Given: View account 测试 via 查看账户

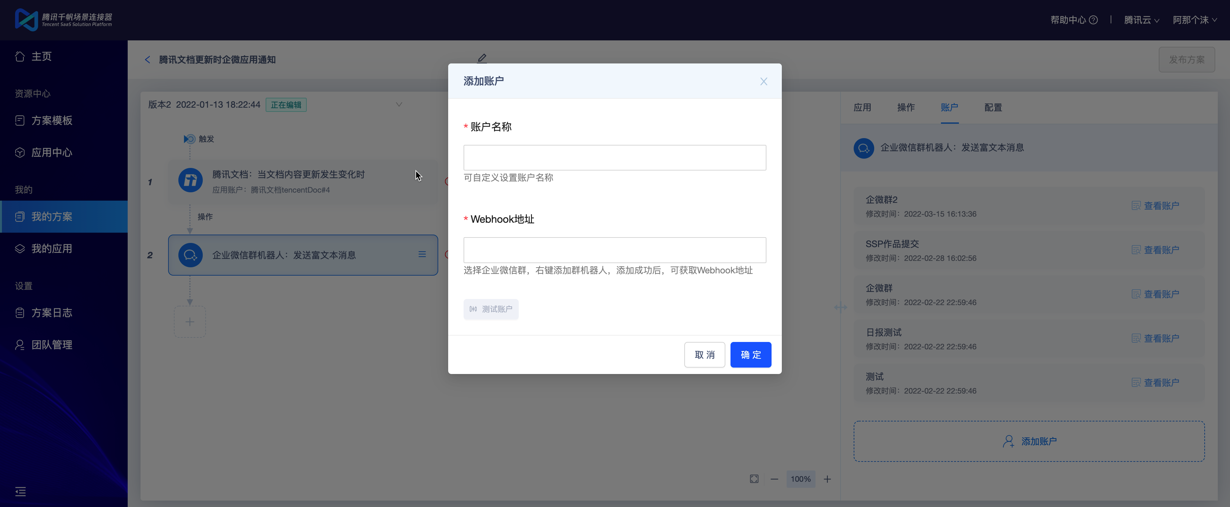Looking at the screenshot, I should pyautogui.click(x=1155, y=383).
